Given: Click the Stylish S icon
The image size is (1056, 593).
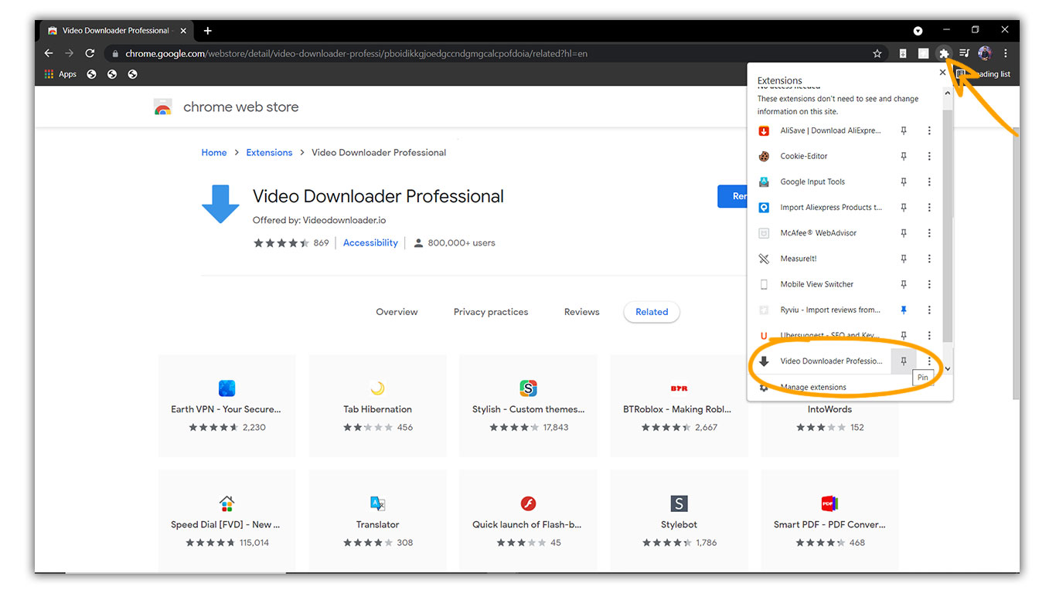Looking at the screenshot, I should [528, 388].
